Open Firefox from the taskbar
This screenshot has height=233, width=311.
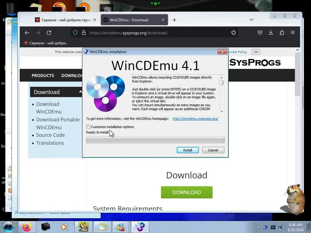(27, 227)
